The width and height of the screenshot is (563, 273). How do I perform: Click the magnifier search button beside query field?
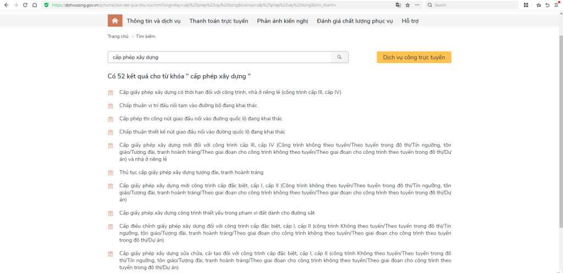(339, 57)
